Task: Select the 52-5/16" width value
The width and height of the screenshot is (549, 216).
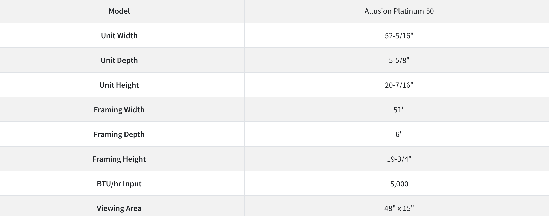Action: click(399, 36)
